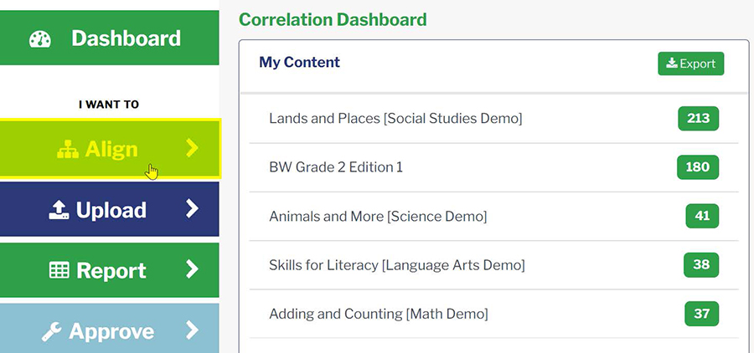Expand the Align menu chevron

pos(193,148)
